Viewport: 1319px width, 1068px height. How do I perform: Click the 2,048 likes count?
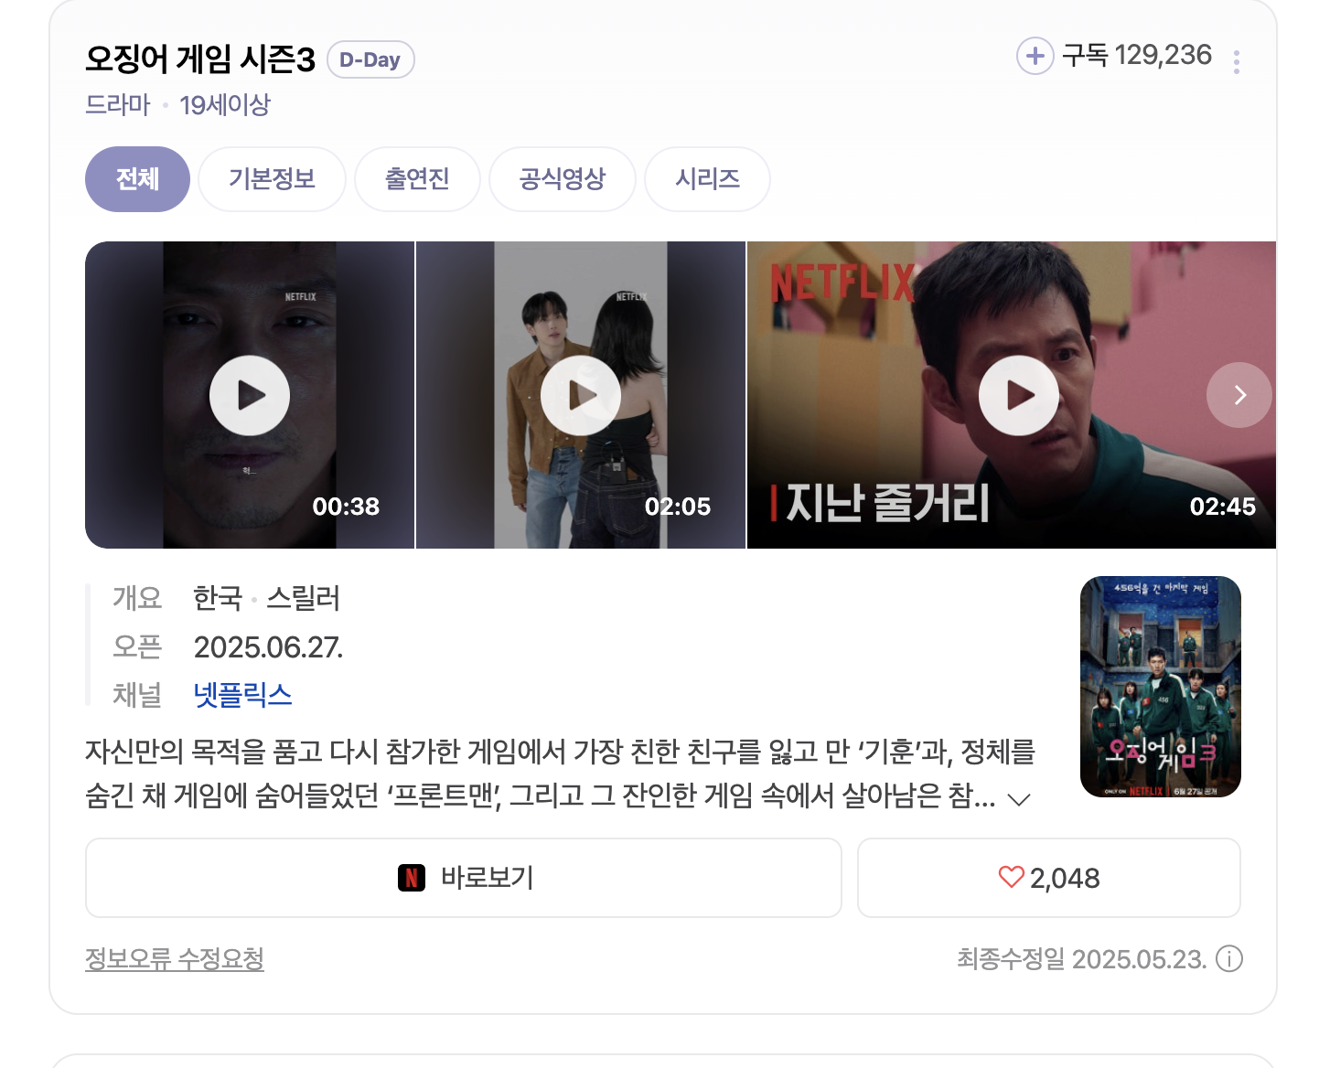pyautogui.click(x=1065, y=878)
